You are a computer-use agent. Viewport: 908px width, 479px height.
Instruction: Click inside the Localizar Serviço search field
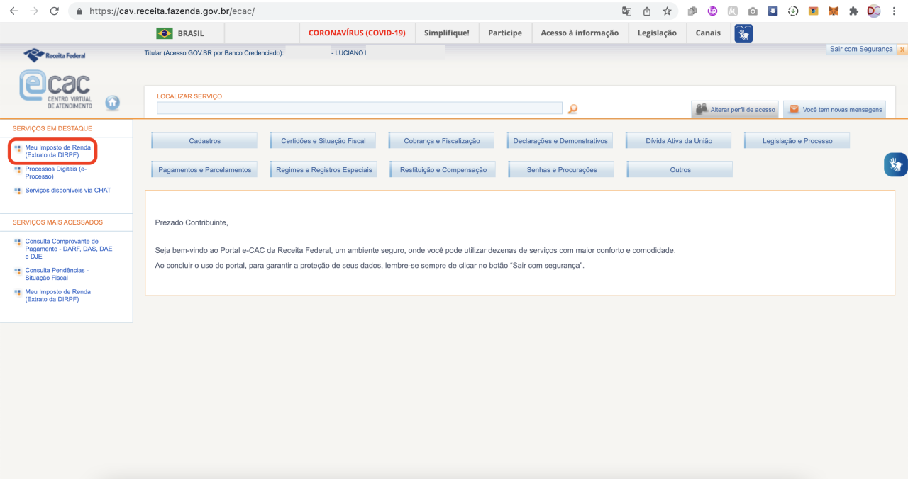coord(358,108)
